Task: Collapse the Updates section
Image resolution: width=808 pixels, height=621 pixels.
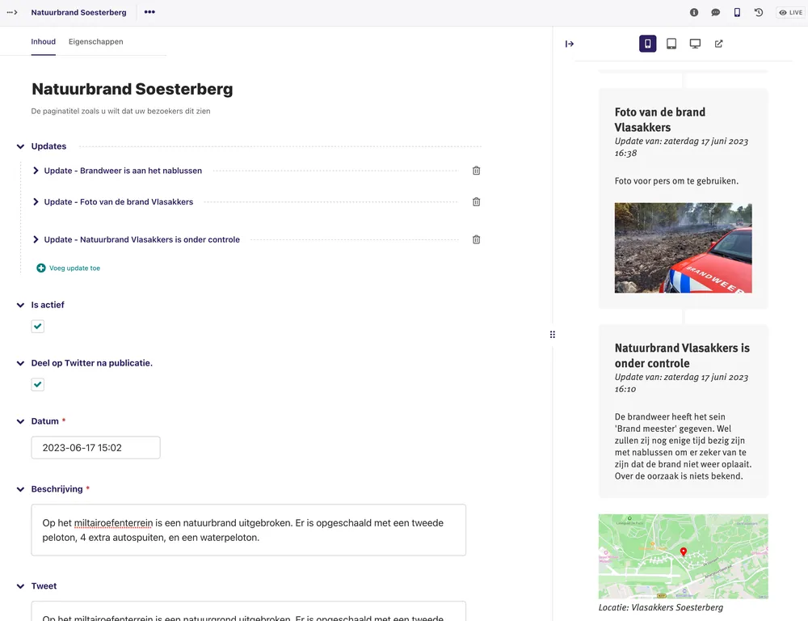Action: point(19,146)
